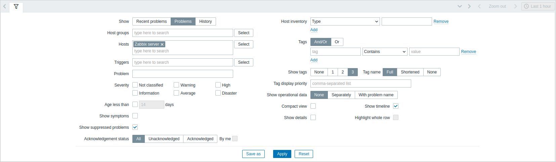Screen dimensions: 556x162
Task: Click the left arrow before the filter tab
Action: pyautogui.click(x=5, y=6)
